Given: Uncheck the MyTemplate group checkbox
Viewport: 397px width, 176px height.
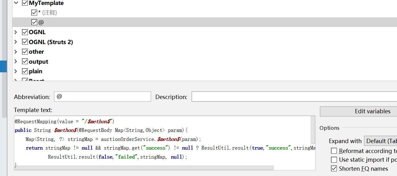Looking at the screenshot, I should click(25, 3).
